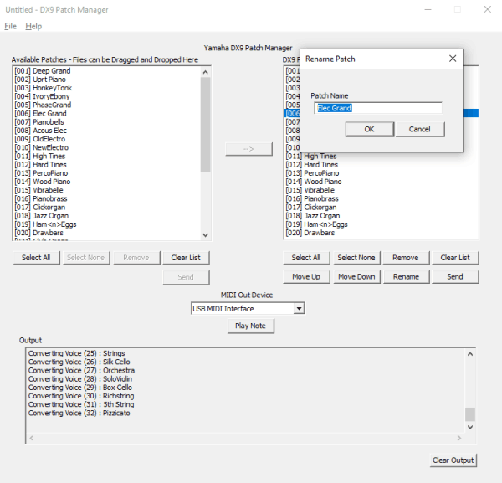Click the Output panel horizontal scrollbar
The height and width of the screenshot is (483, 502).
pyautogui.click(x=243, y=438)
